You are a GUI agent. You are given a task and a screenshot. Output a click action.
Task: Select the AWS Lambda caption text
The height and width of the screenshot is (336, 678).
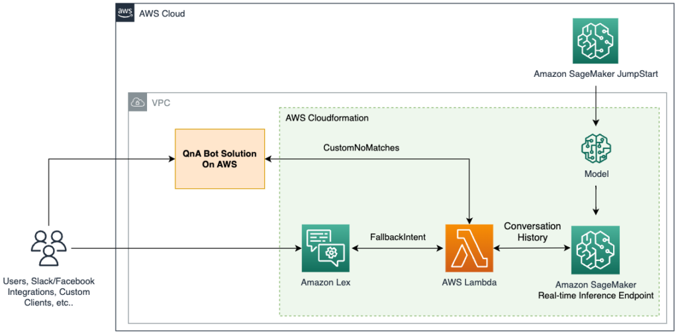click(469, 283)
